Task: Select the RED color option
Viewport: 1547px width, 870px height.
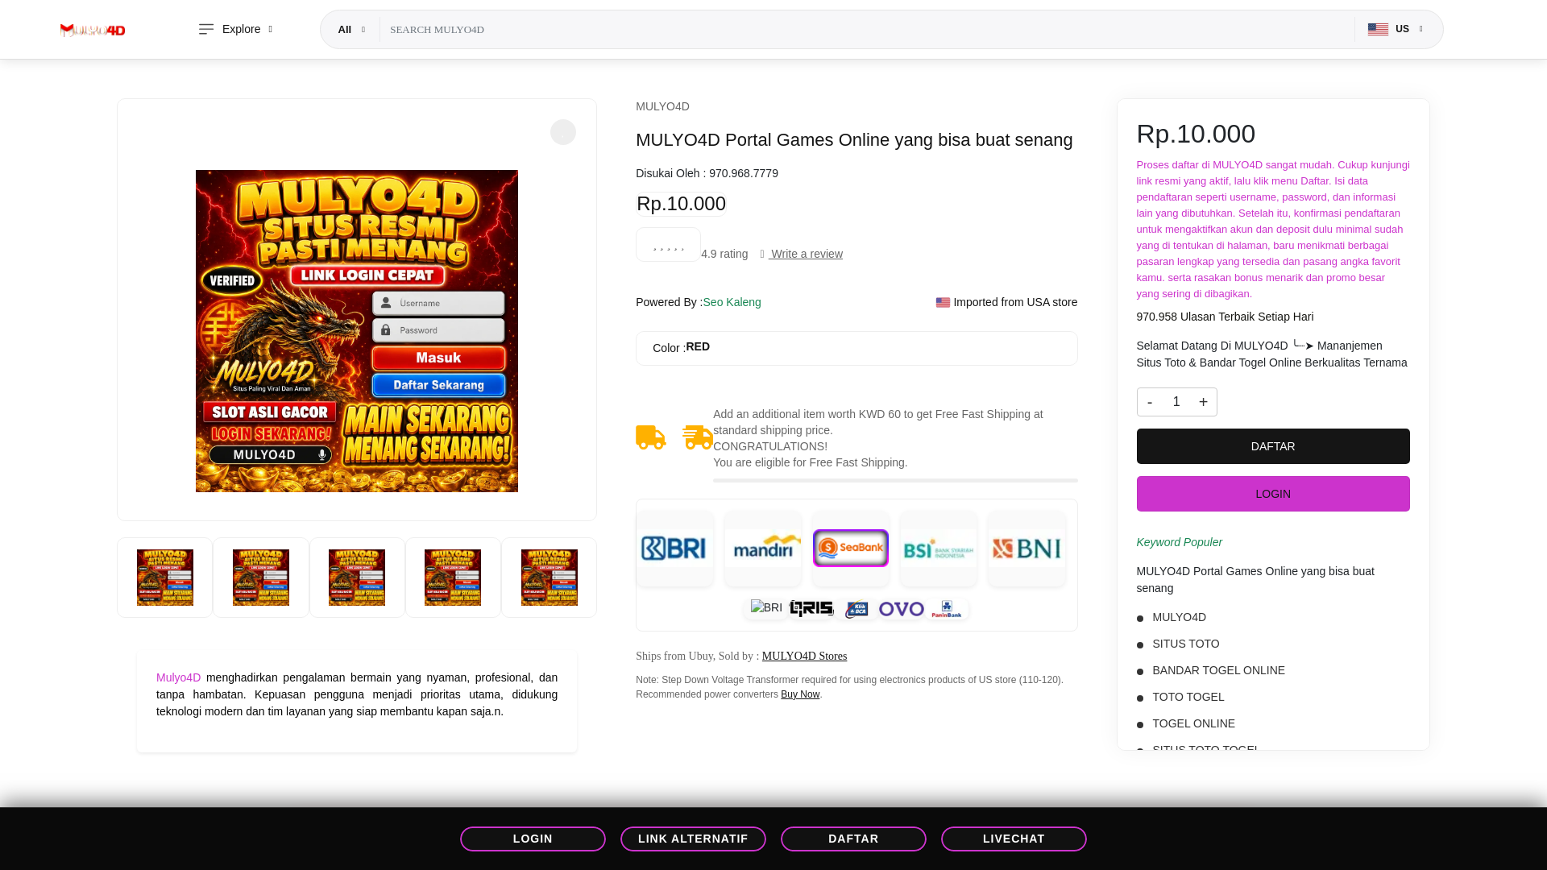Action: click(698, 346)
